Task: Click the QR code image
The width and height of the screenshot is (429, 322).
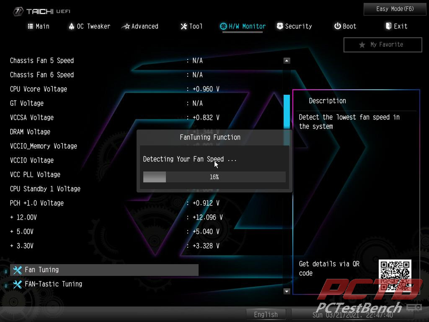Action: click(395, 275)
